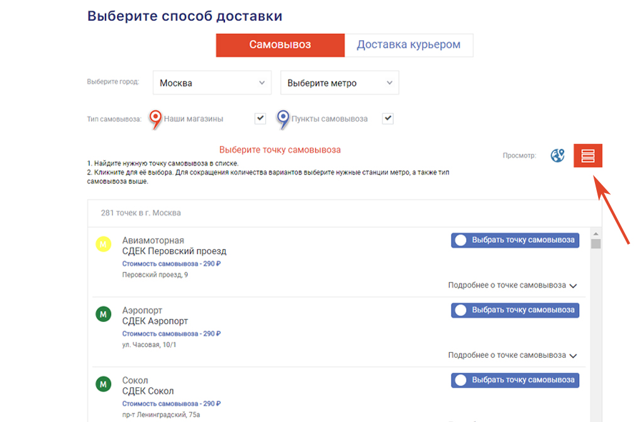Viewport: 644px width, 422px height.
Task: Click the scrollbar up arrow in the list
Action: 596,233
